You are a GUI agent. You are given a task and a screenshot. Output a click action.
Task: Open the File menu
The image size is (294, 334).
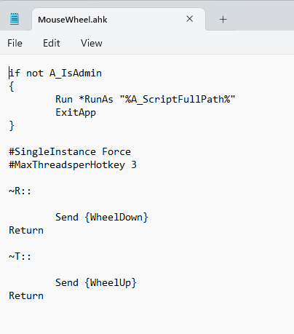click(15, 43)
